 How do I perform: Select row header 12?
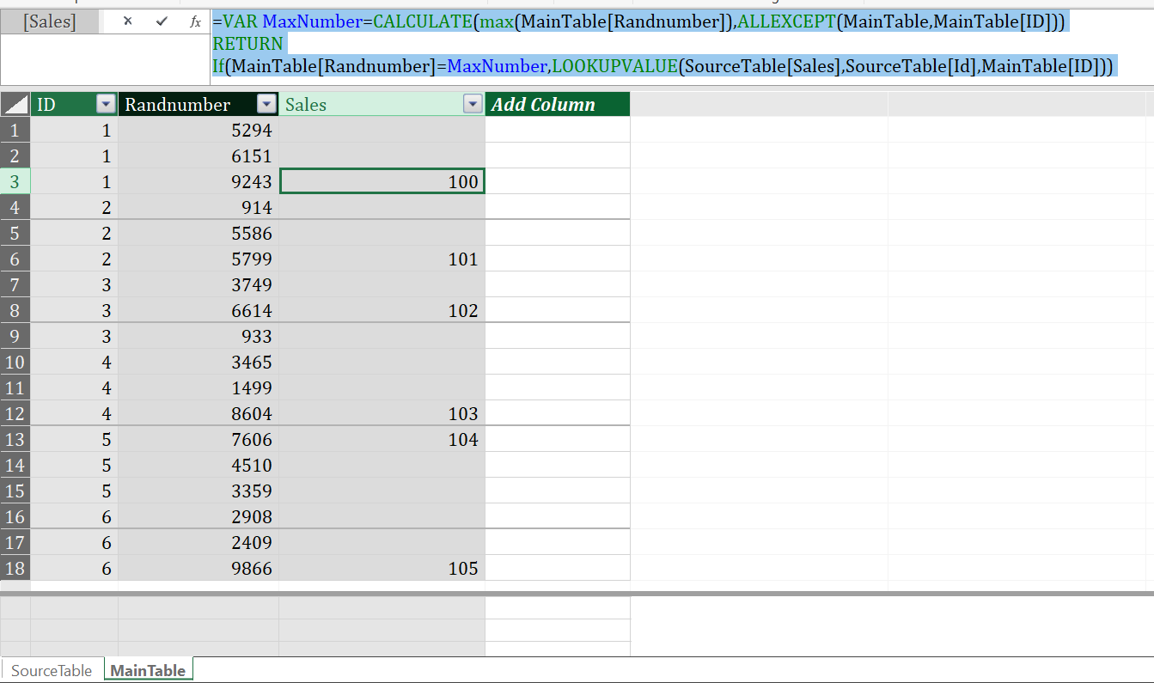click(15, 413)
